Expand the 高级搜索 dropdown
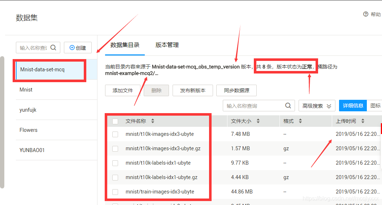 click(x=317, y=106)
